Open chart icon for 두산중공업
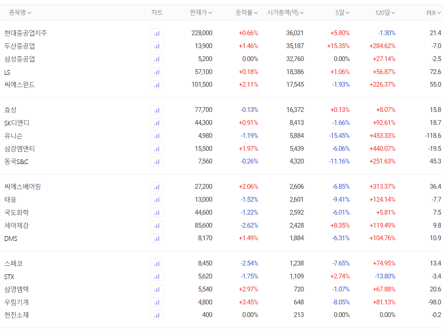 pos(157,46)
